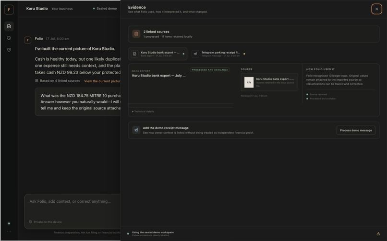
Task: Click the CSV file thumbnail
Action: click(249, 82)
